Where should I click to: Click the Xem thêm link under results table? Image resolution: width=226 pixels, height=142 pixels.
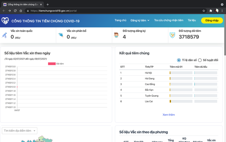pos(168,114)
